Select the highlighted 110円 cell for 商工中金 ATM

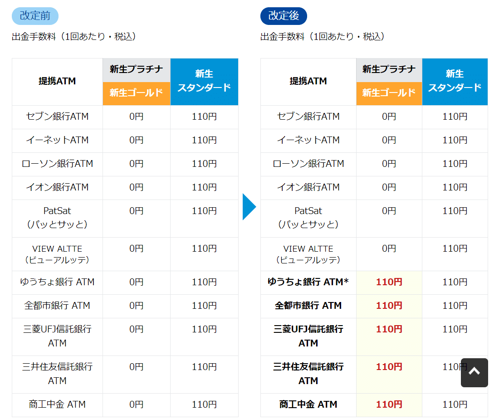click(389, 404)
